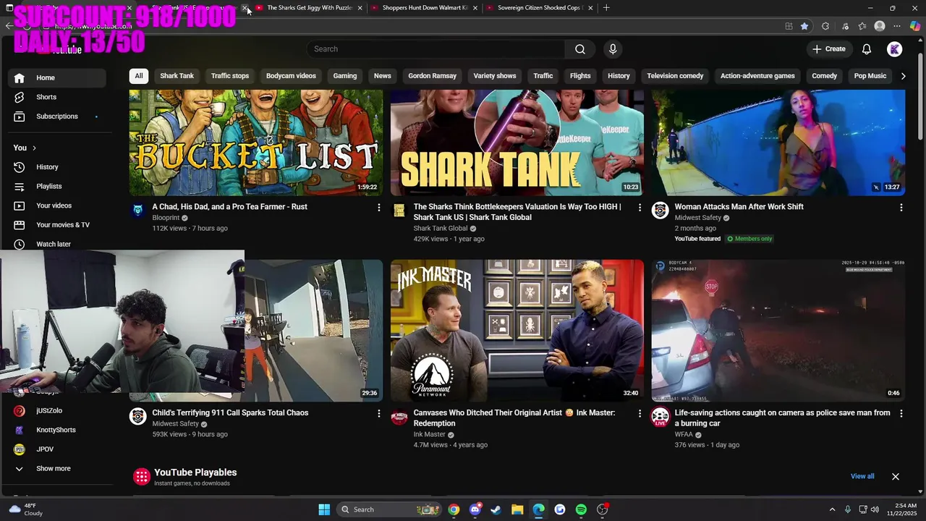The height and width of the screenshot is (521, 926).
Task: Favorite this page with the star icon
Action: 804,26
